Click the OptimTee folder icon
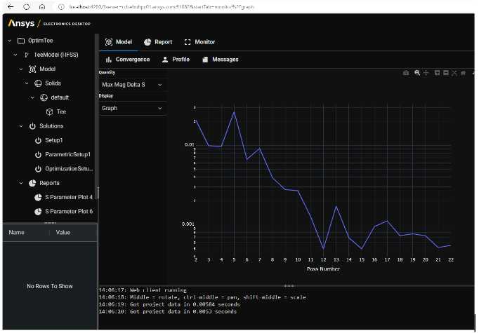Viewport: 479px width, 333px height. [21, 41]
